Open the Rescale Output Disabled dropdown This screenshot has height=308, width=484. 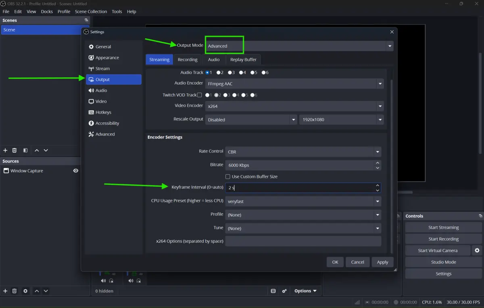[x=251, y=120]
